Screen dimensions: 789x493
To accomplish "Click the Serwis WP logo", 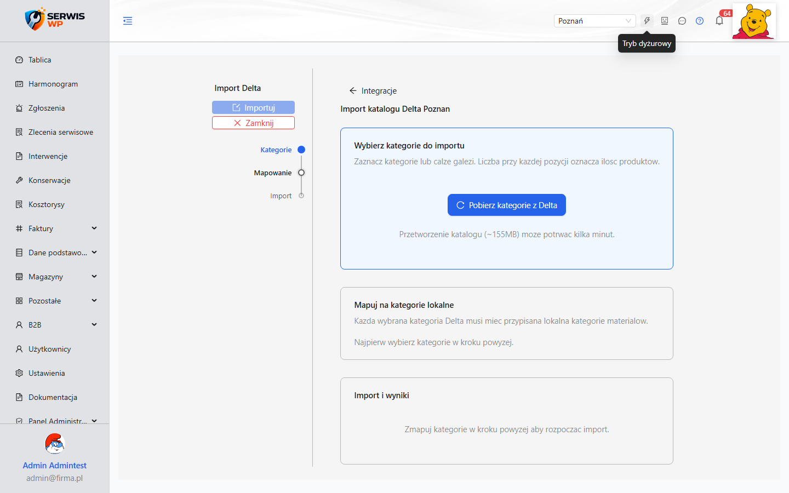I will [x=55, y=19].
